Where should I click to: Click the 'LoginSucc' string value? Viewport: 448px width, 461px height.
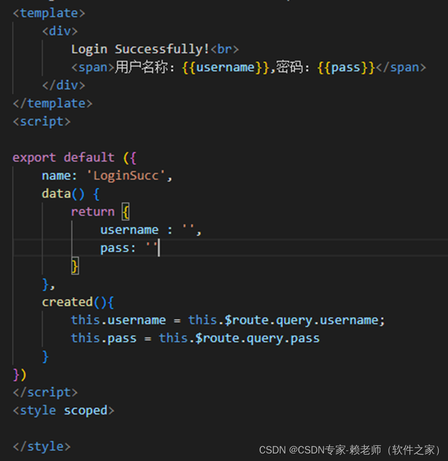pyautogui.click(x=126, y=175)
